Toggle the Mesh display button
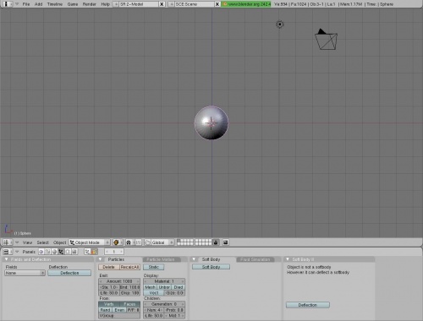 150,287
